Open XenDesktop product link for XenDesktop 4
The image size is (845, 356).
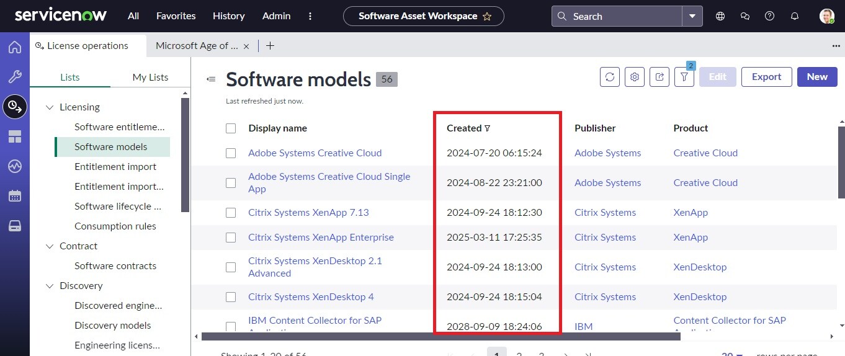(x=700, y=297)
